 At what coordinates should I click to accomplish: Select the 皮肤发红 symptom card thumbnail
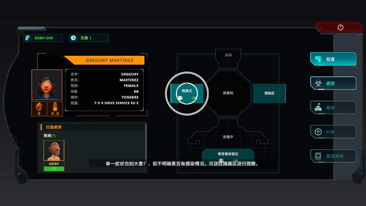click(x=54, y=150)
